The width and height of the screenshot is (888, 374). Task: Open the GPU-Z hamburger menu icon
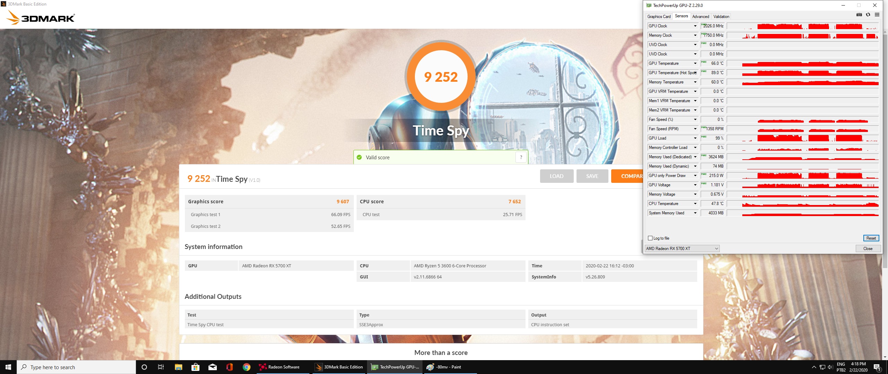pos(877,15)
